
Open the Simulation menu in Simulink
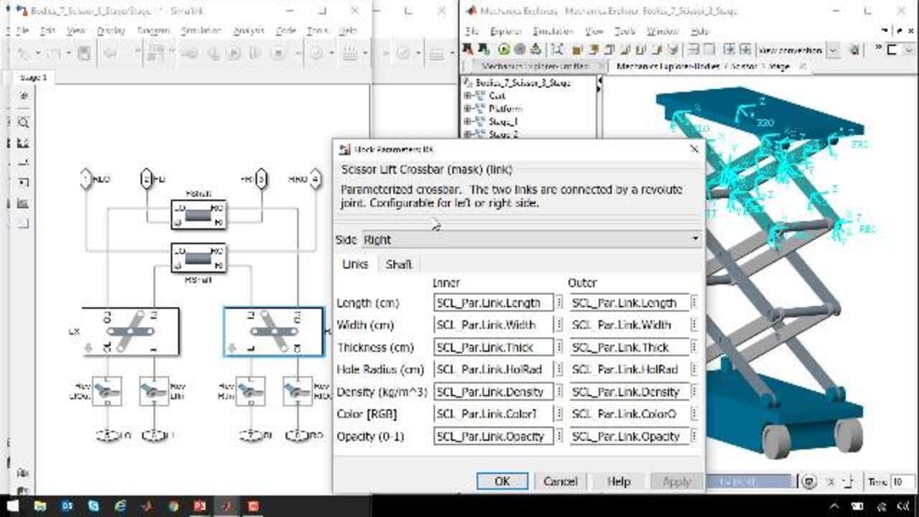click(200, 31)
